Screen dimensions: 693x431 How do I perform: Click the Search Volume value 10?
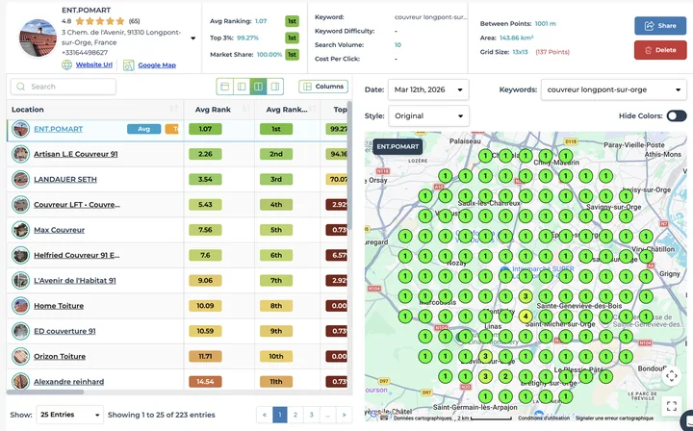(398, 45)
